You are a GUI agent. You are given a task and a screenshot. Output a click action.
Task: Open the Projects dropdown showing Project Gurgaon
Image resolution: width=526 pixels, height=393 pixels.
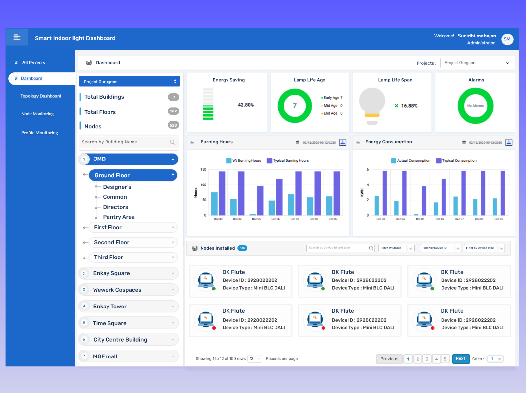(x=476, y=63)
